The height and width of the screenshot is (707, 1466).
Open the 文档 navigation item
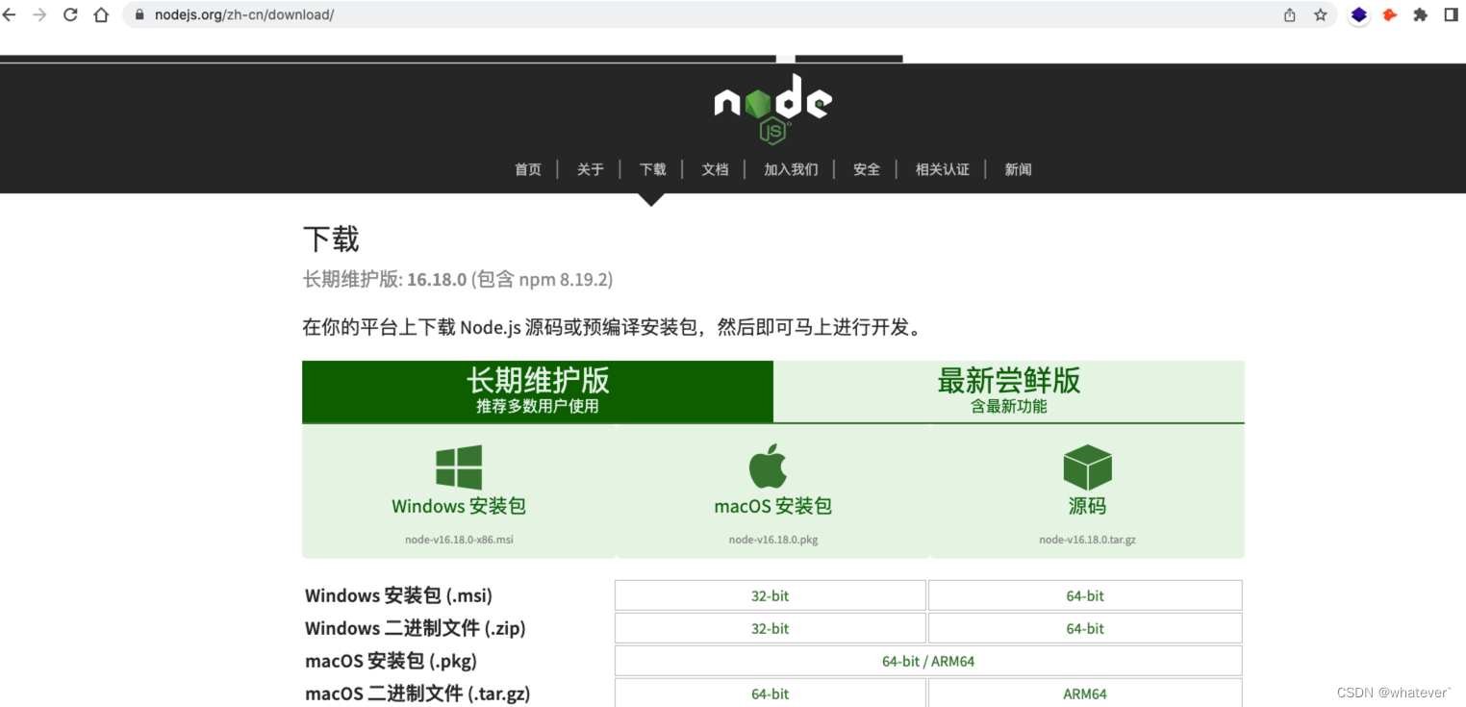point(715,169)
